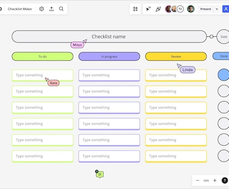Click fifth To do card field
This screenshot has width=229, height=189.
42,140
